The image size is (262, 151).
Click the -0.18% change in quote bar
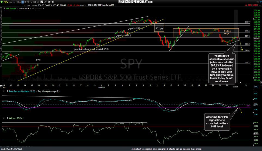click(x=76, y=5)
